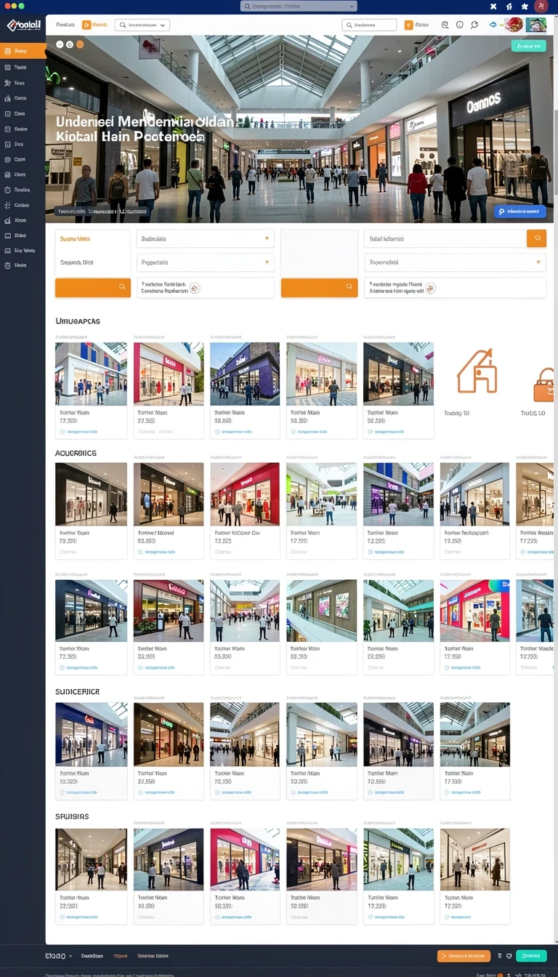The height and width of the screenshot is (977, 558).
Task: Click the small orange search icon beside right input
Action: [537, 238]
